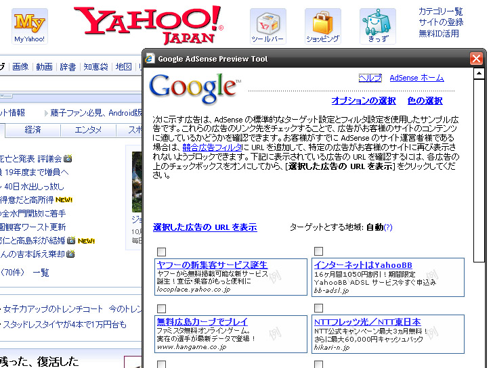Open the 競合広告フィルタ link
This screenshot has height=368, width=493.
212,147
